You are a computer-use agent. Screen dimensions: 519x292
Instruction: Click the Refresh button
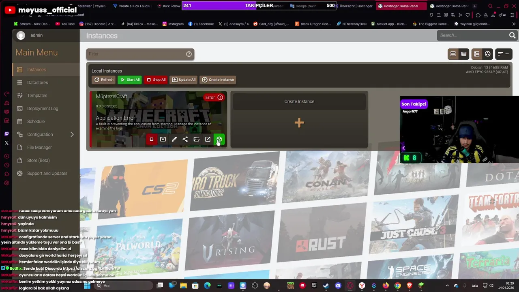click(104, 80)
